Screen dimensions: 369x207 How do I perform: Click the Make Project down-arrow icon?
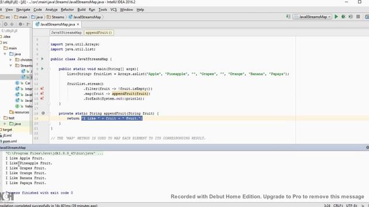[x=288, y=17]
